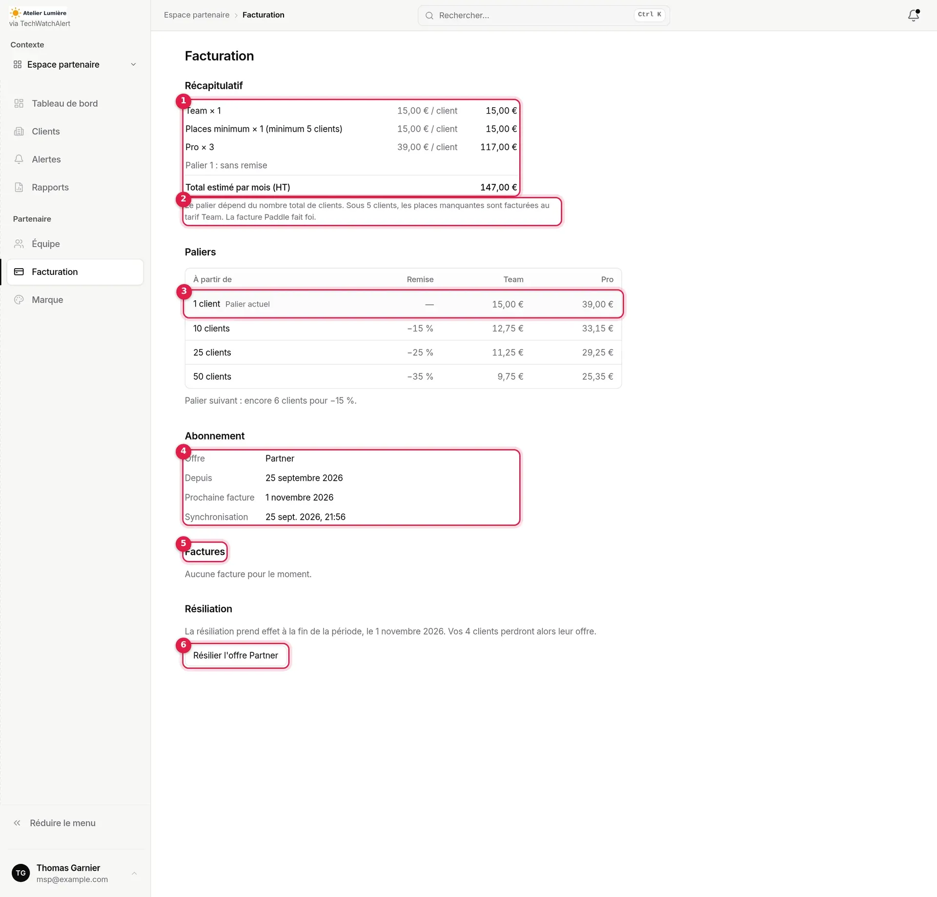This screenshot has height=897, width=937.
Task: Click the '33,15 €' Pro price cell
Action: click(597, 329)
